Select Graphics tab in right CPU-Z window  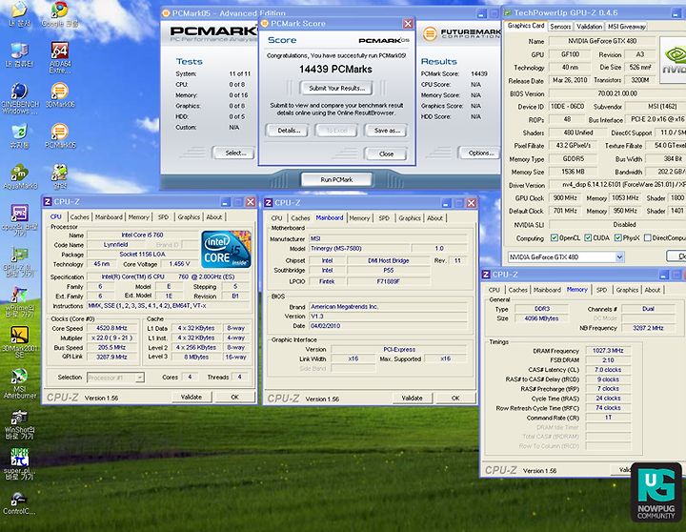(x=627, y=290)
